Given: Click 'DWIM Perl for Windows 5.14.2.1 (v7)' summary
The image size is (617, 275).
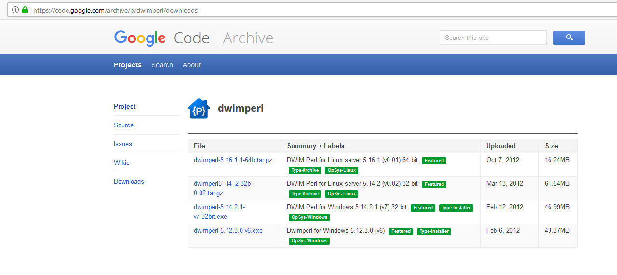Looking at the screenshot, I should [347, 207].
